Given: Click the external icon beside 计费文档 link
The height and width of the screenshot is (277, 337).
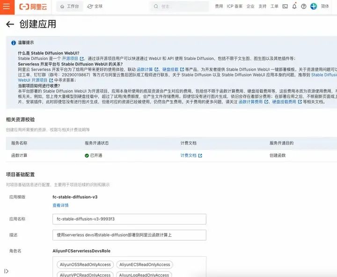Looking at the screenshot, I should 200,156.
